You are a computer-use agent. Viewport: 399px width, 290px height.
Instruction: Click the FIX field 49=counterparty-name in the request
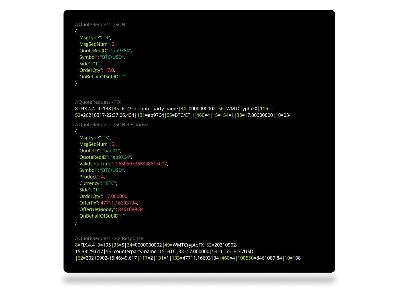pos(152,109)
